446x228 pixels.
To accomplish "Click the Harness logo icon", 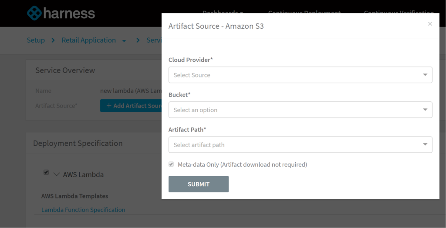I will point(34,13).
